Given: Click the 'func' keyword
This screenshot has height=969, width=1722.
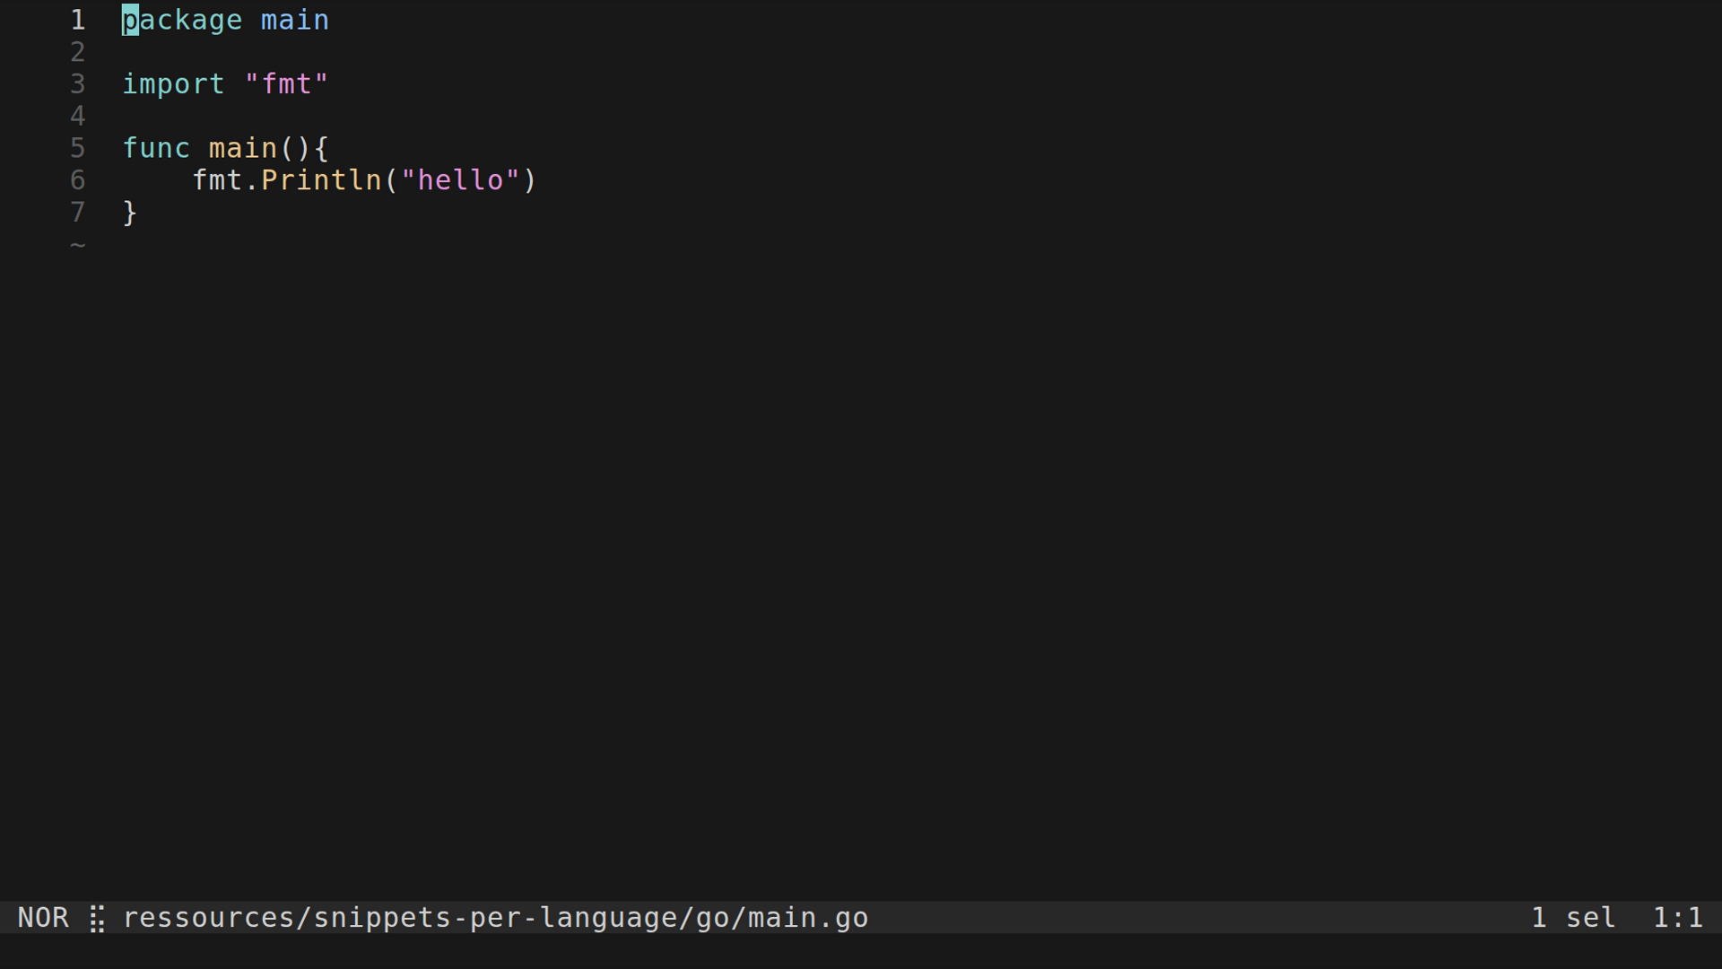Looking at the screenshot, I should [156, 148].
